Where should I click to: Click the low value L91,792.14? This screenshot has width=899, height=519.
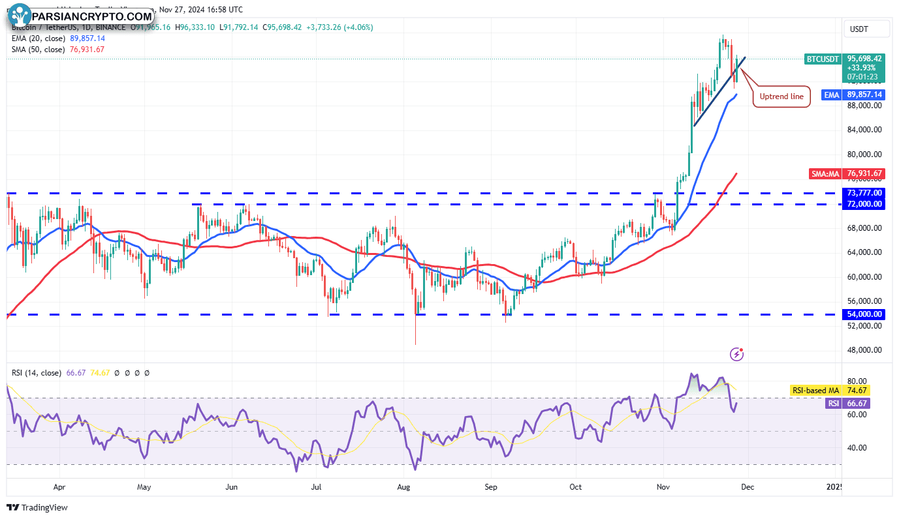[x=240, y=27]
